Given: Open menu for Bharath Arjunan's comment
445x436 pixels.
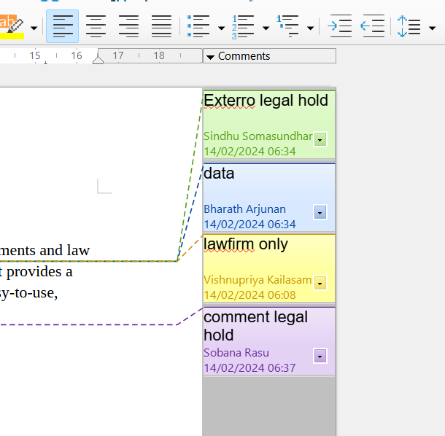Looking at the screenshot, I should click(320, 212).
